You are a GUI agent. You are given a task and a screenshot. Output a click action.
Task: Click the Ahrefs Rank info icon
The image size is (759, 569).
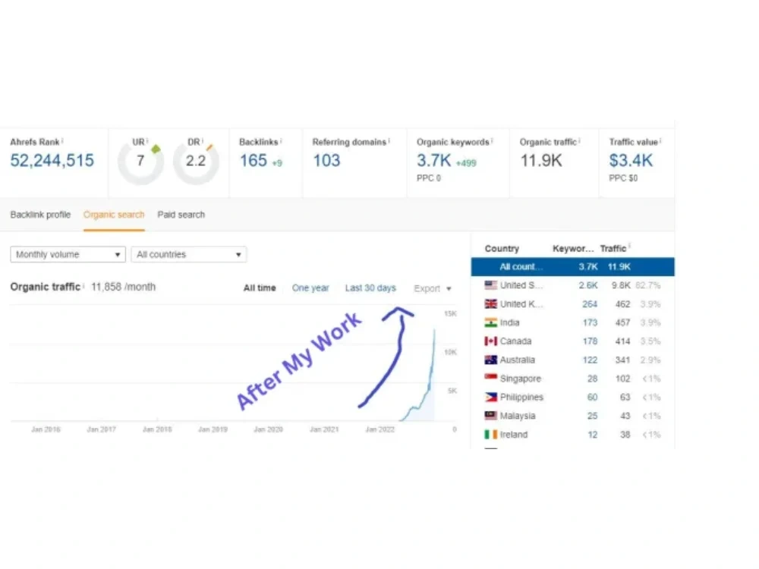62,140
